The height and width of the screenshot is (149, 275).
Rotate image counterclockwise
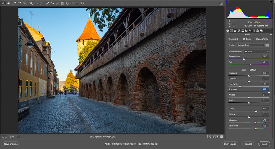pyautogui.click(x=78, y=3)
